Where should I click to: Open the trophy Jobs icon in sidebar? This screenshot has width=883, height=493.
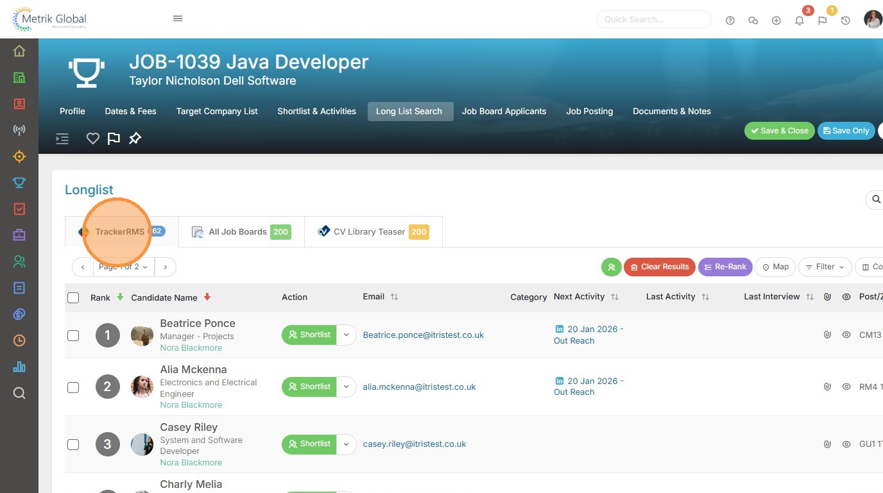point(19,183)
